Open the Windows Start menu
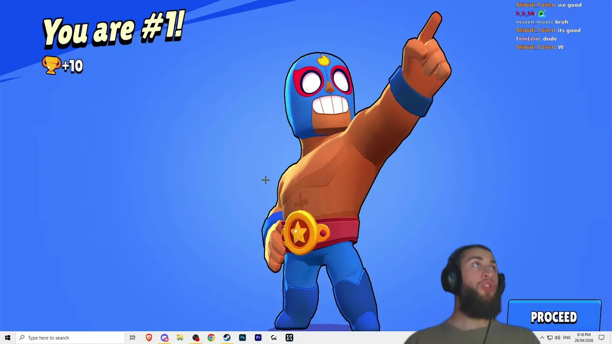 coord(7,338)
